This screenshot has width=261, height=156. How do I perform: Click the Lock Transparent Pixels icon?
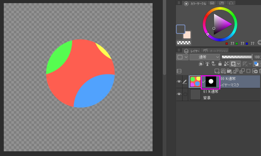point(226,64)
